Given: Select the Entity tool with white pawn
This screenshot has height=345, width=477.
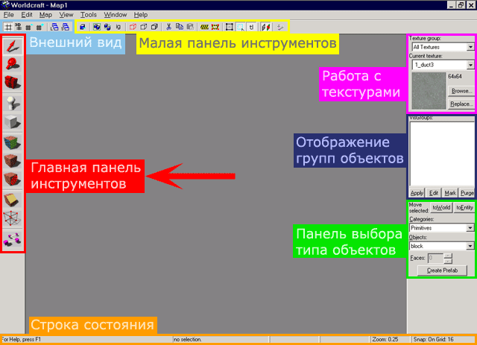Looking at the screenshot, I should [x=13, y=103].
